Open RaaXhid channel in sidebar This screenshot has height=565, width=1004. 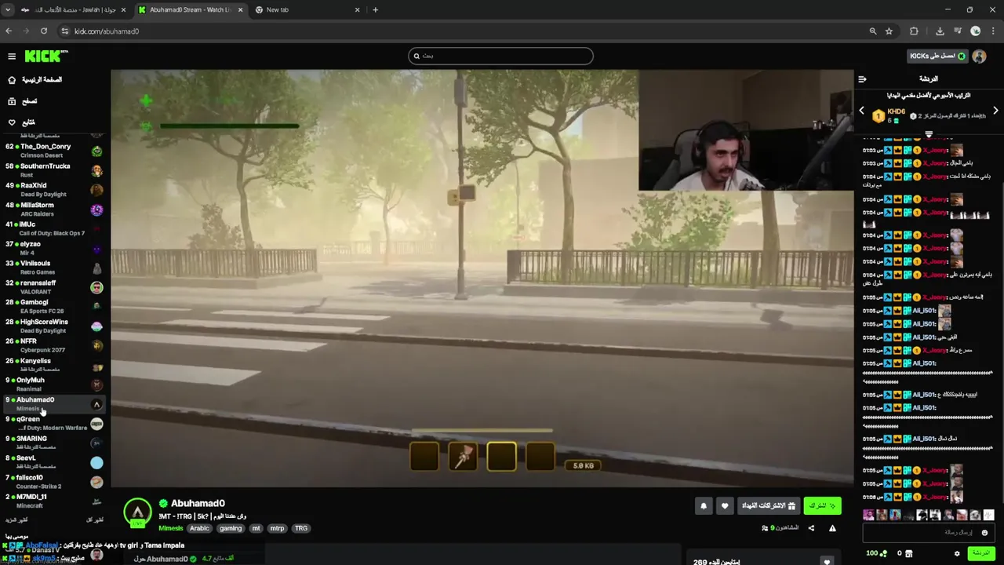(x=53, y=190)
